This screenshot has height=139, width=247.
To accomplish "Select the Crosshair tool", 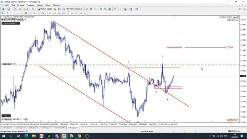I will [x=7, y=13].
